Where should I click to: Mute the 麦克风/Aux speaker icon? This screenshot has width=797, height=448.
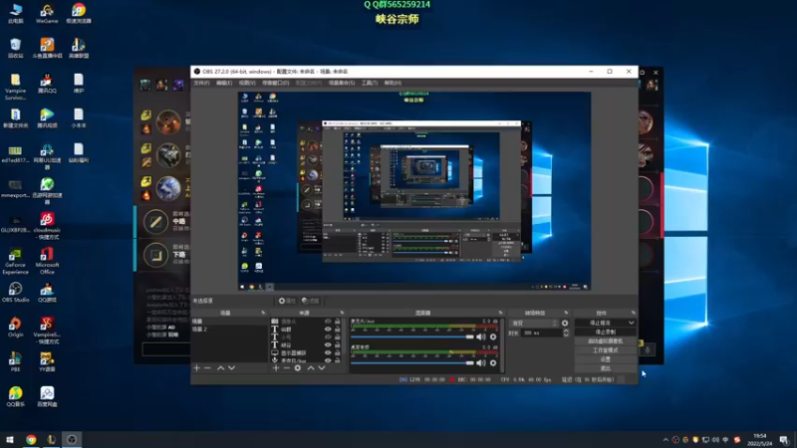(481, 336)
